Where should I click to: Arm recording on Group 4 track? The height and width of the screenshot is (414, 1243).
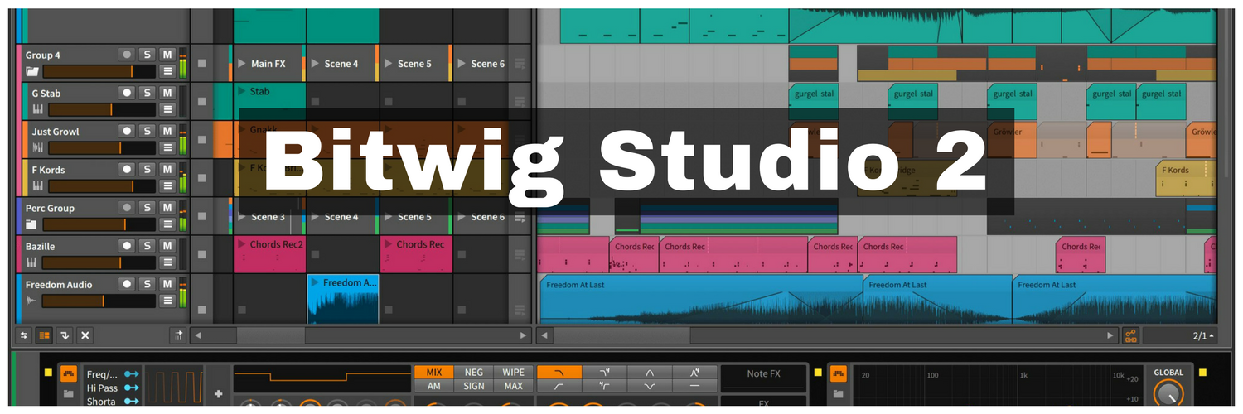coord(127,55)
